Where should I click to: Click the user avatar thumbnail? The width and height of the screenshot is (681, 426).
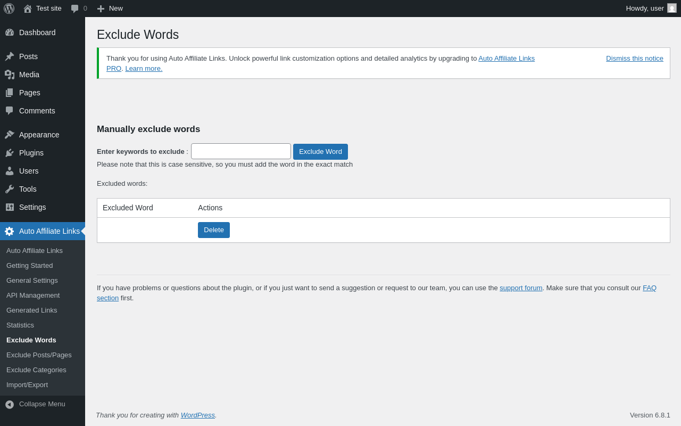pos(672,8)
